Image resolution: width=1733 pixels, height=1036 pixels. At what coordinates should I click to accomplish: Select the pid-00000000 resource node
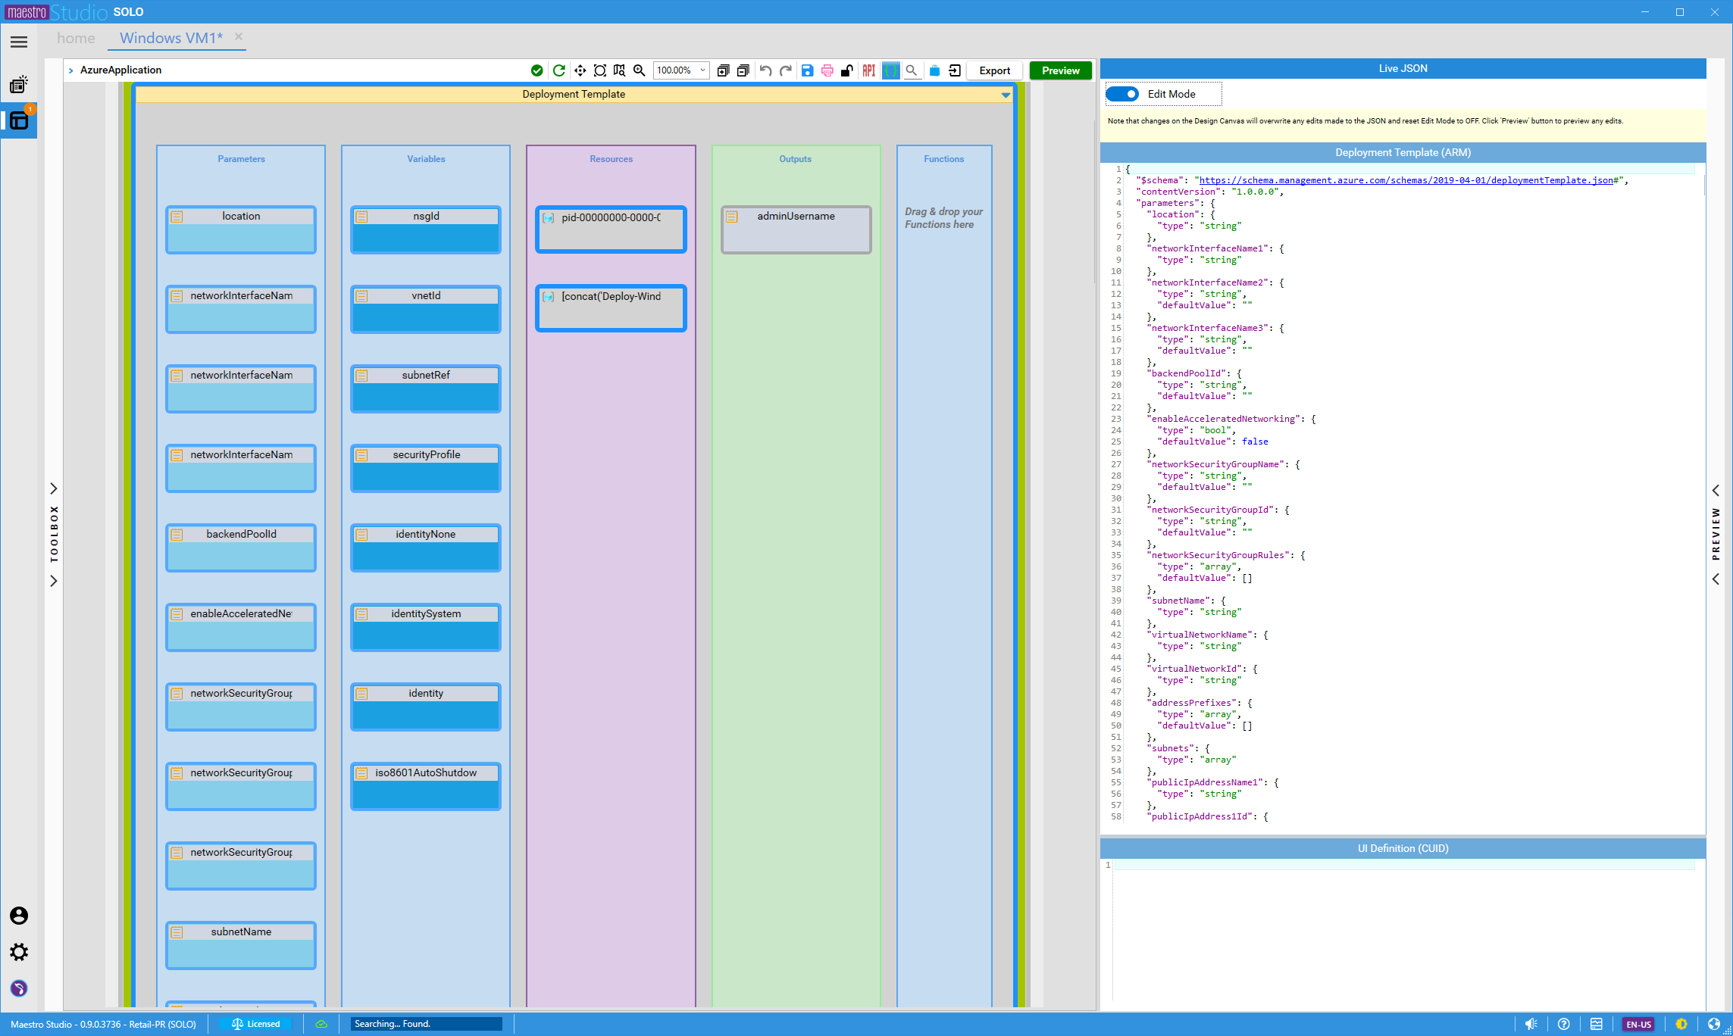(611, 229)
